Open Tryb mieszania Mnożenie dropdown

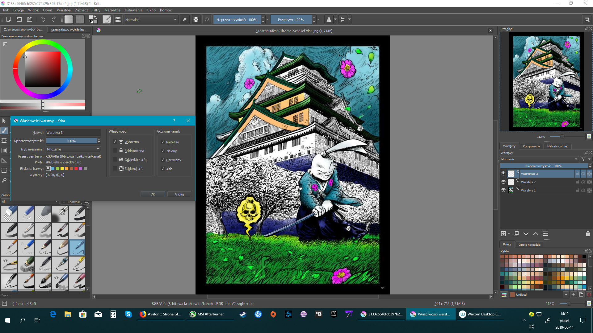click(73, 149)
